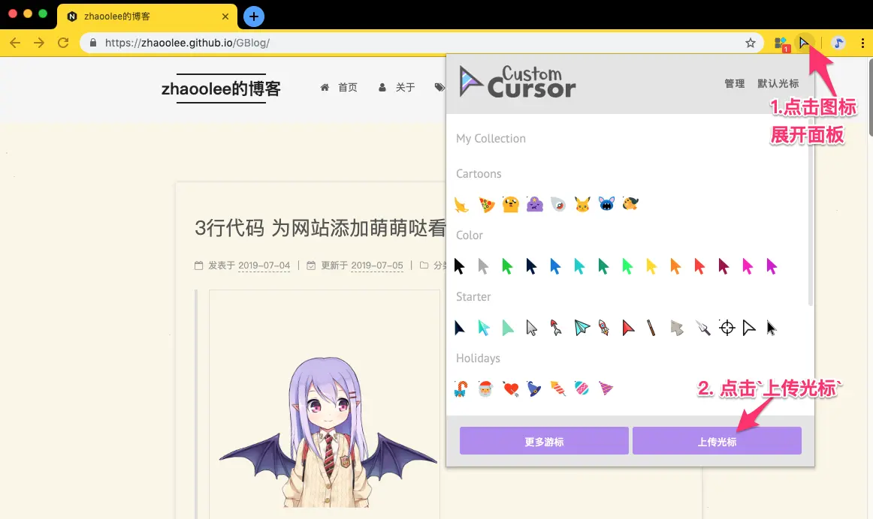Choose the Santa Claus Holidays cursor
Image resolution: width=873 pixels, height=519 pixels.
[x=485, y=389]
